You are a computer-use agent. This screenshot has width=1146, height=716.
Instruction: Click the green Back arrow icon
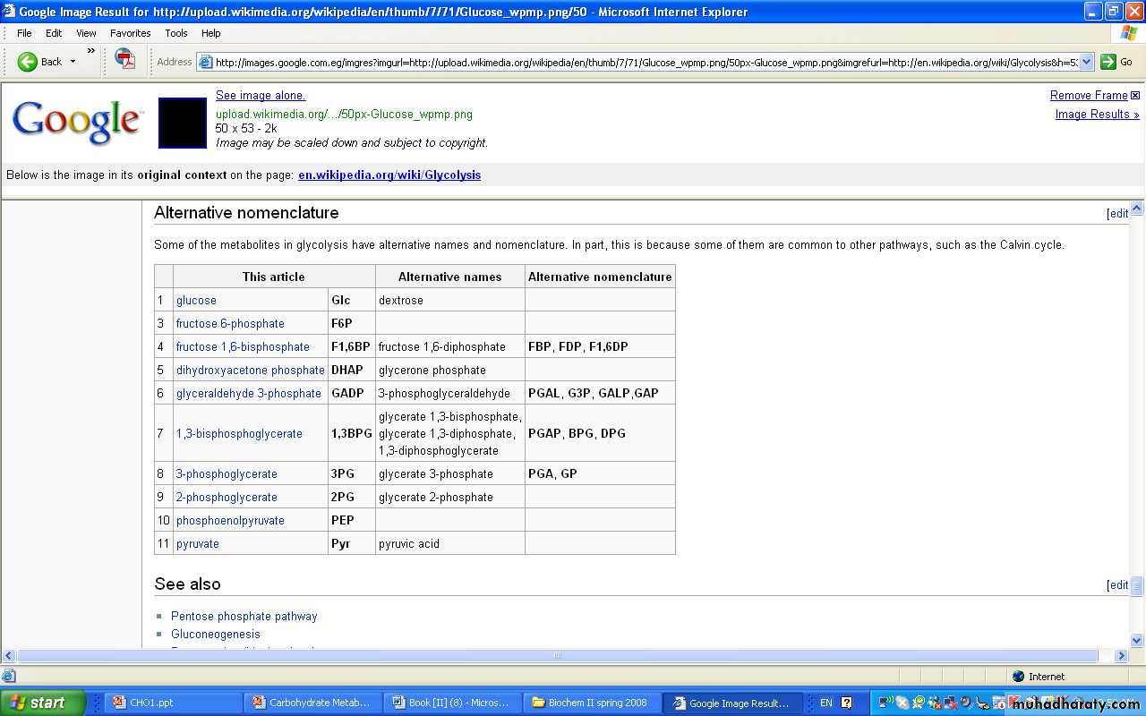pos(28,62)
